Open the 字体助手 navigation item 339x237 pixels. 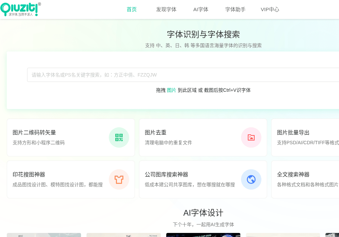[x=236, y=9]
